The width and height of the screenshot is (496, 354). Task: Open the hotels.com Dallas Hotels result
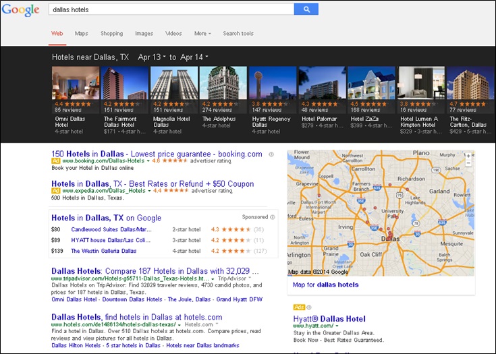pos(136,317)
